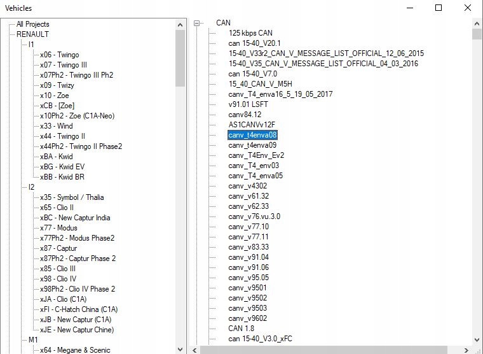Select x07Ph2 - Twingo III Ph2

(77, 75)
